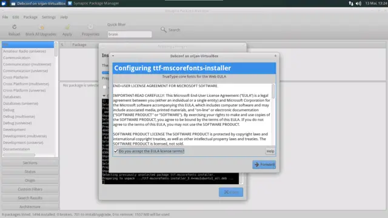This screenshot has width=388, height=218.
Task: Click the Architecture button
Action: [x=30, y=206]
